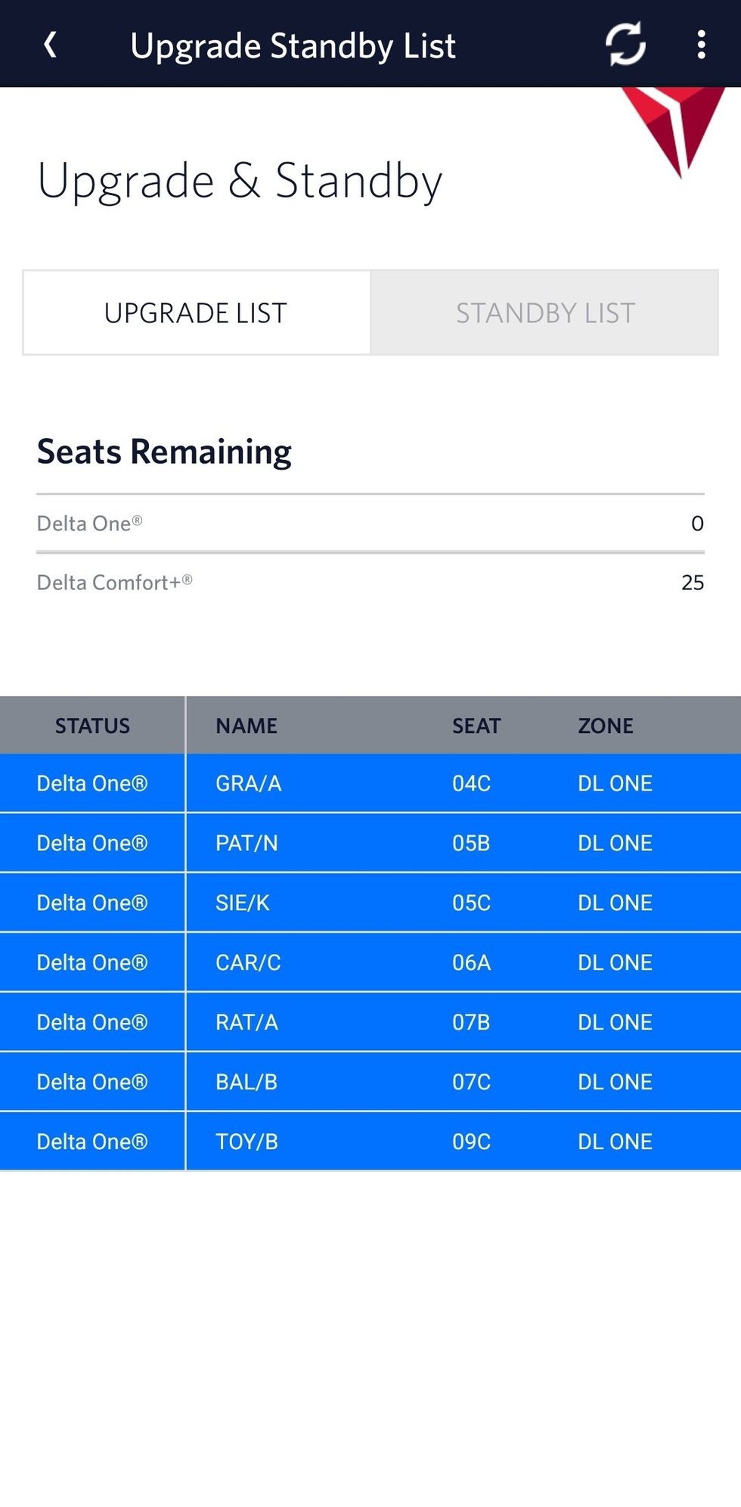Tap the NAME column header
This screenshot has width=741, height=1507.
point(246,725)
